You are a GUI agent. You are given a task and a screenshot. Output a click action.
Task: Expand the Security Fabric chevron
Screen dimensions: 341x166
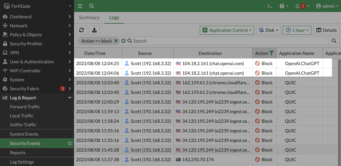coord(70,89)
